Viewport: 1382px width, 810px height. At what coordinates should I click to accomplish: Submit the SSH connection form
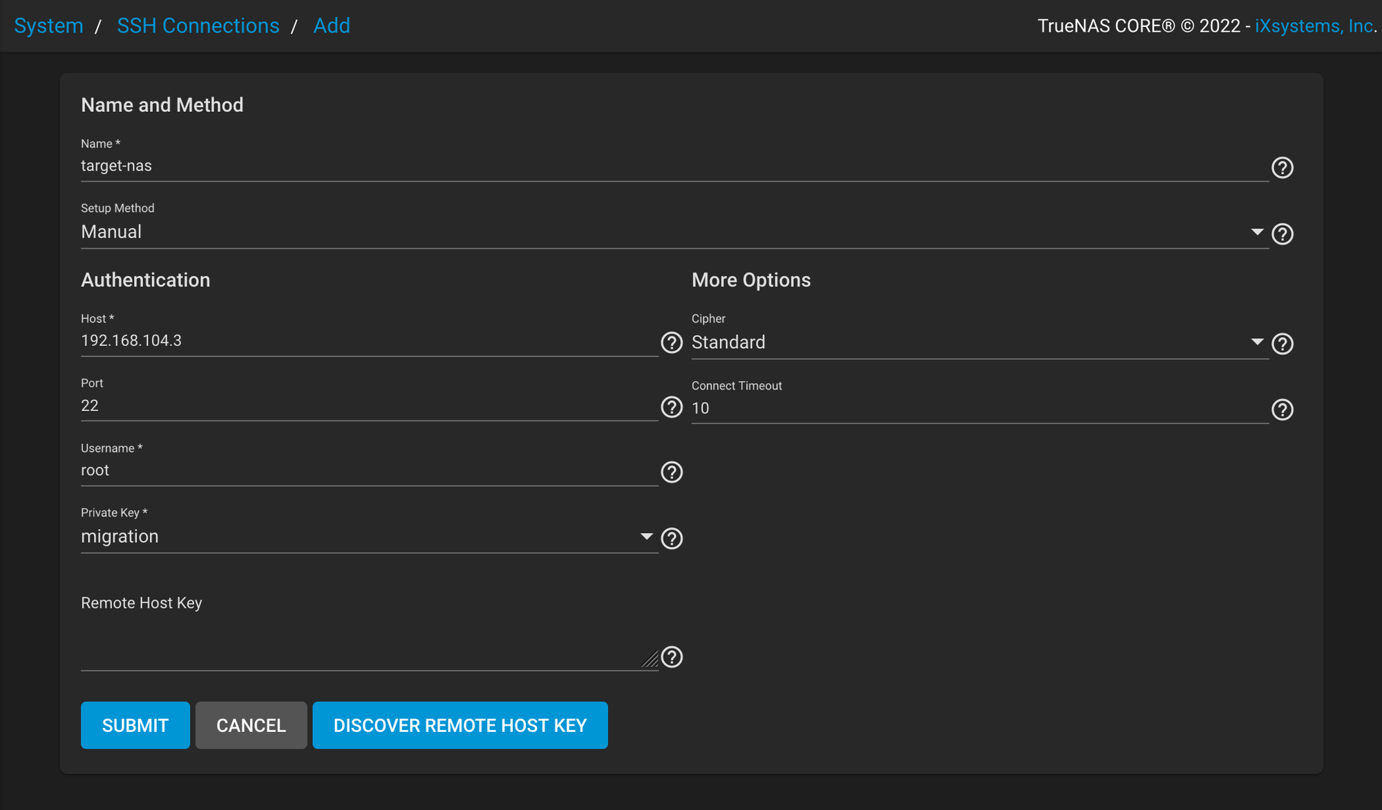click(x=135, y=725)
